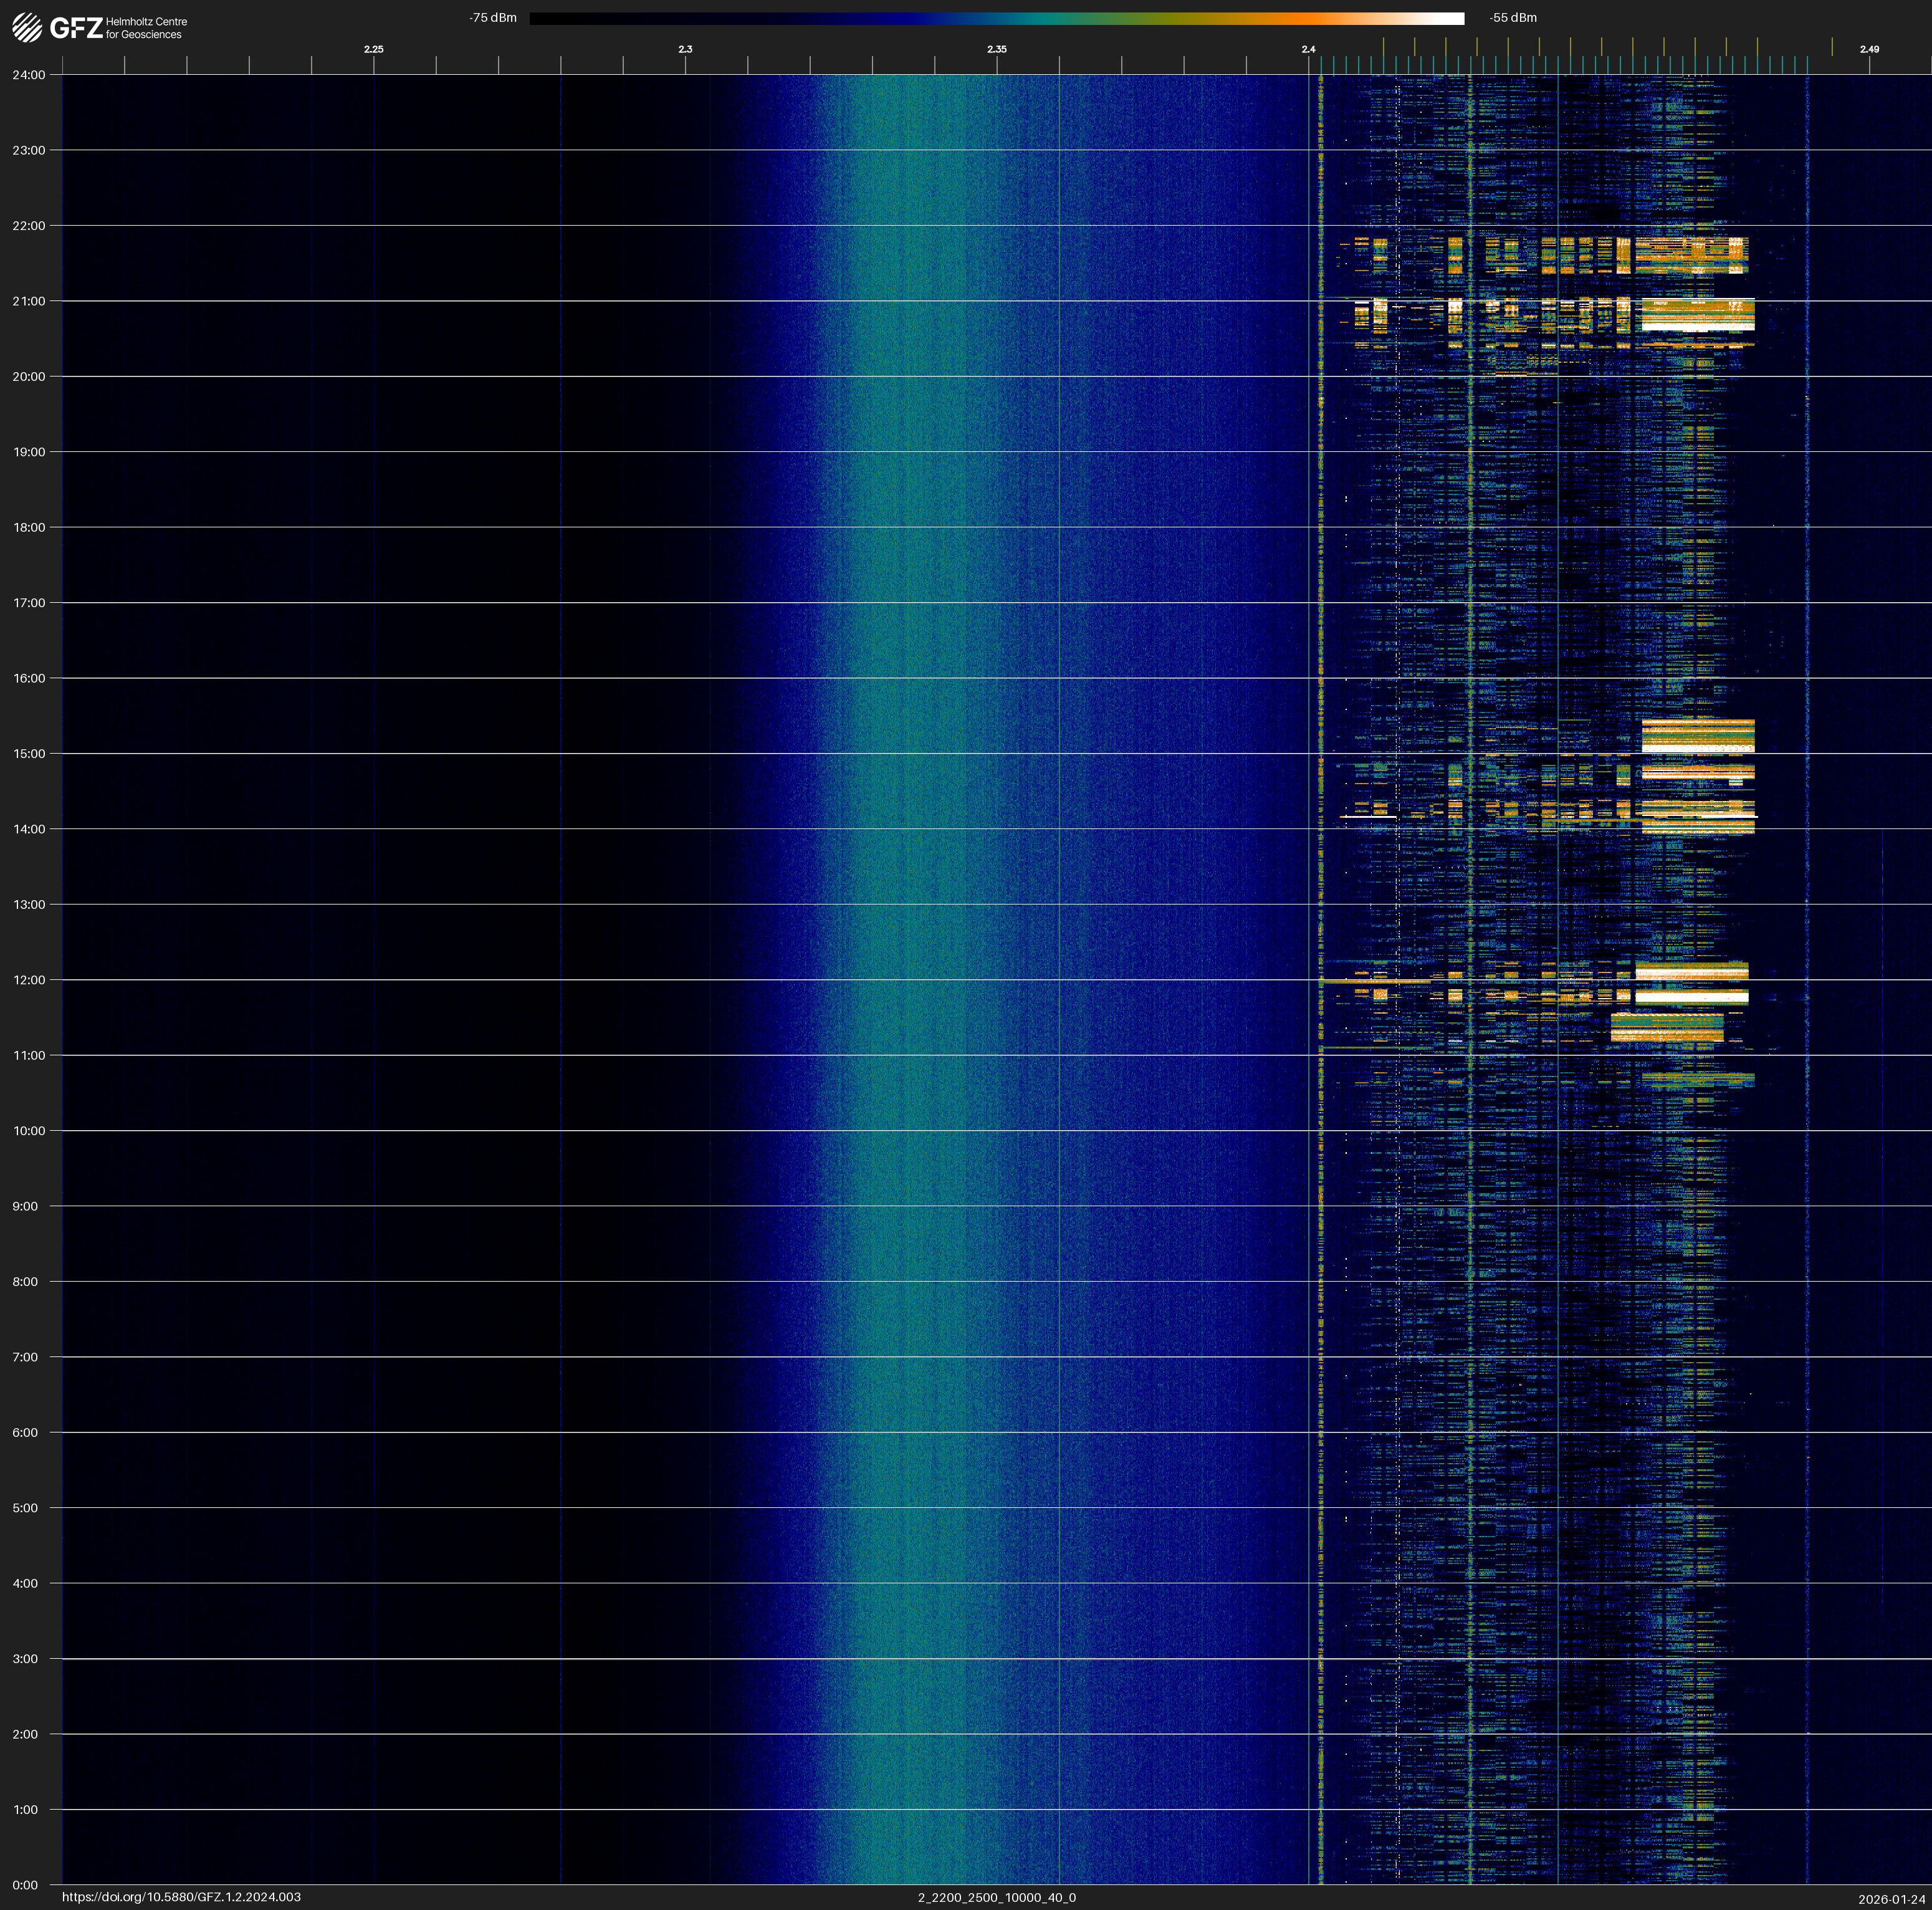Click the 12:00 time axis label

[x=29, y=980]
